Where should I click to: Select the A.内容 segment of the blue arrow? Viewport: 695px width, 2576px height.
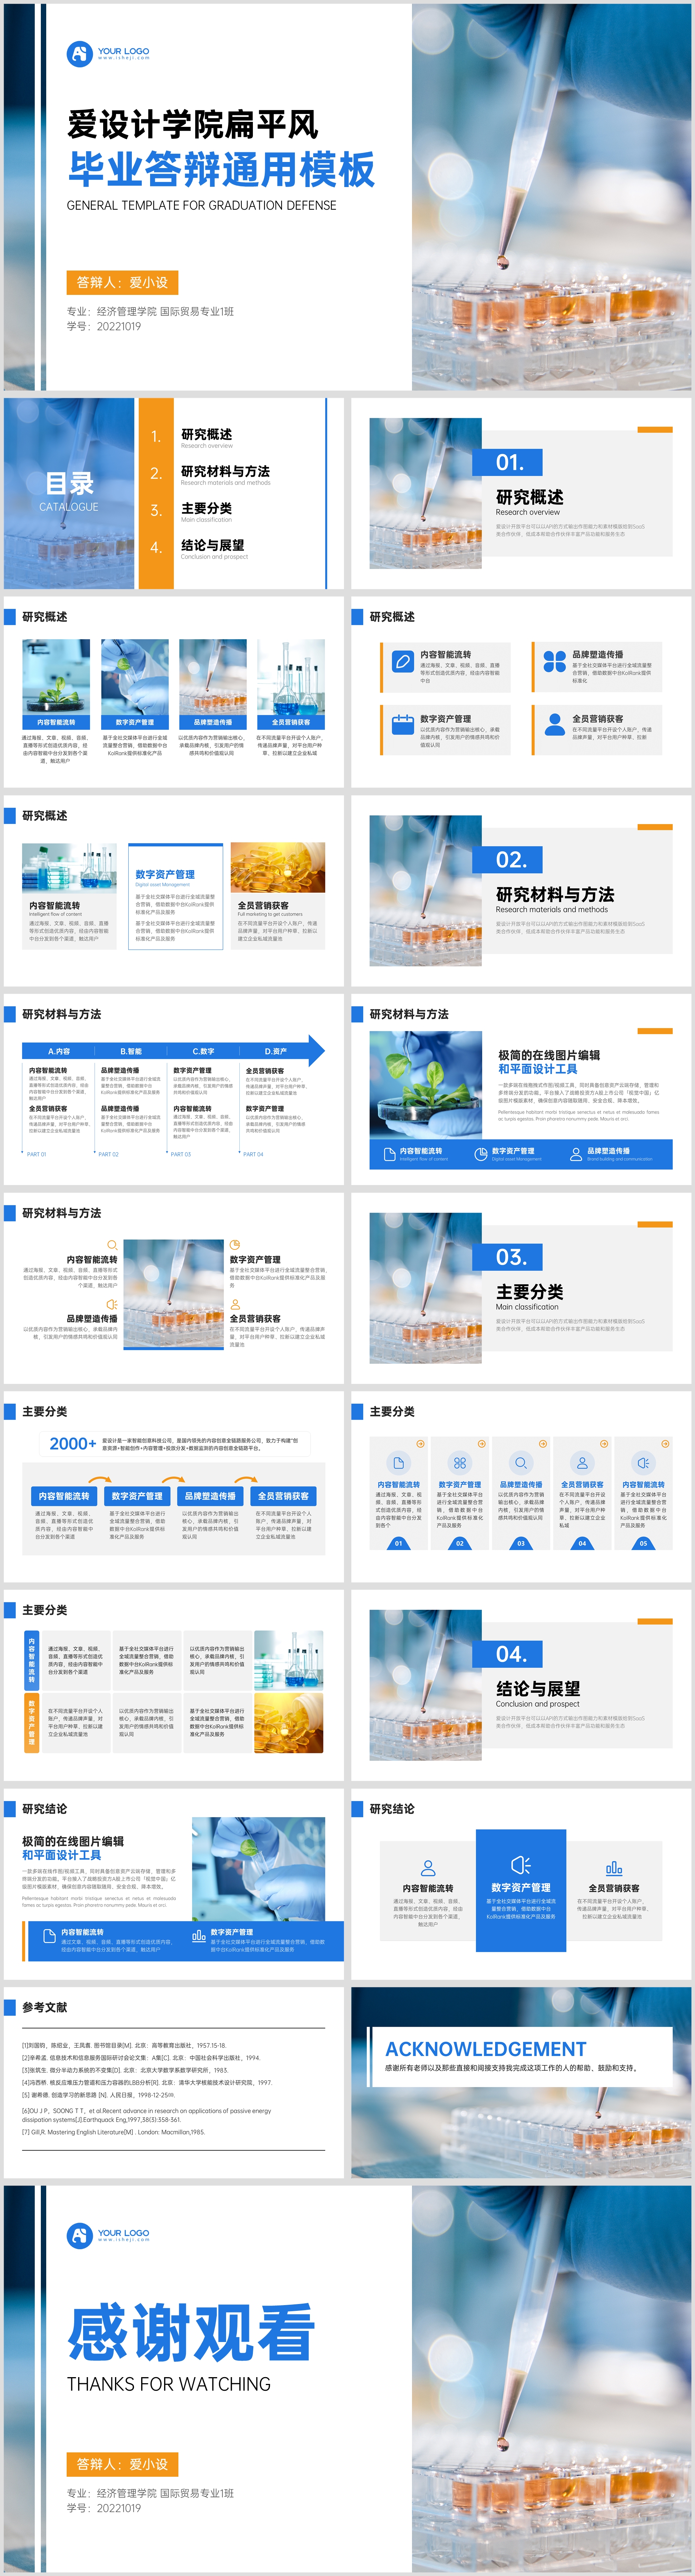click(59, 1051)
